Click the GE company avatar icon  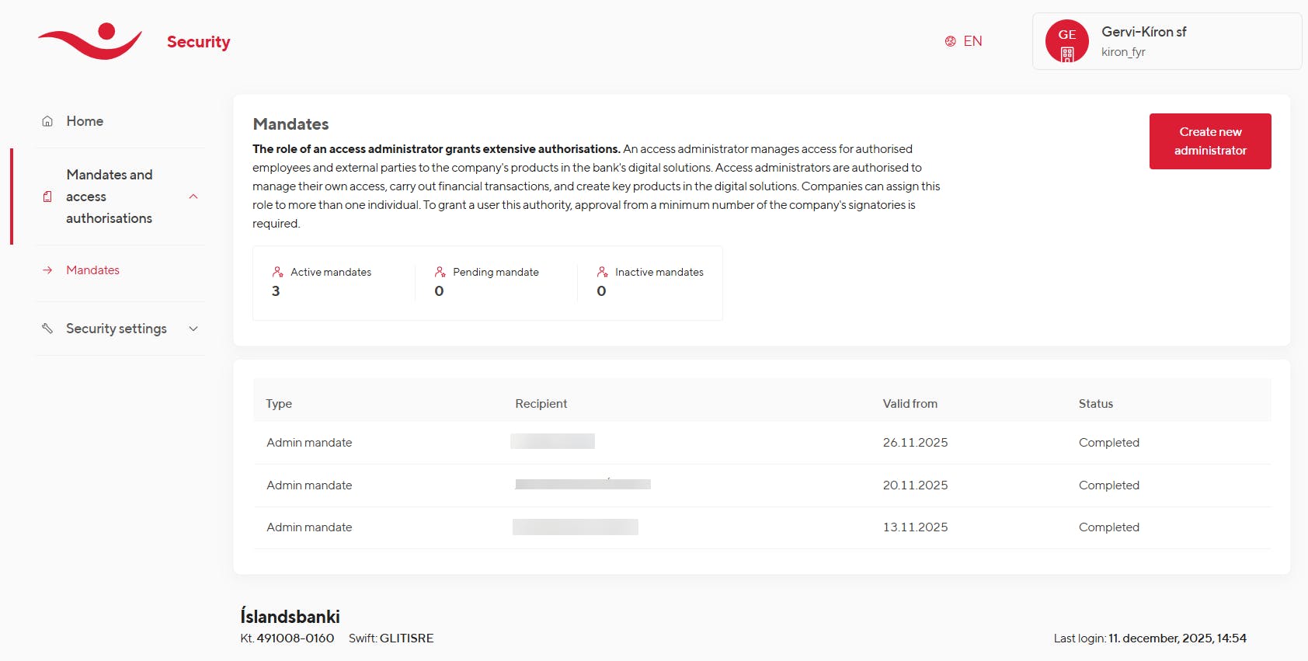coord(1066,41)
